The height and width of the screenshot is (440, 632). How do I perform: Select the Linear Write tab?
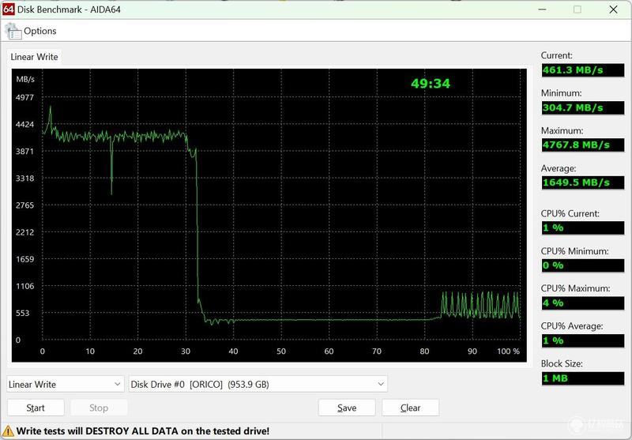pos(34,57)
